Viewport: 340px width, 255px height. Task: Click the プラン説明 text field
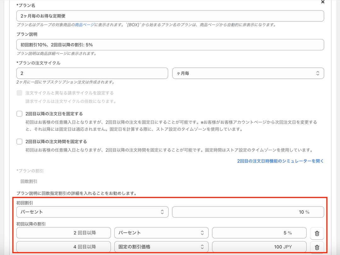click(170, 45)
